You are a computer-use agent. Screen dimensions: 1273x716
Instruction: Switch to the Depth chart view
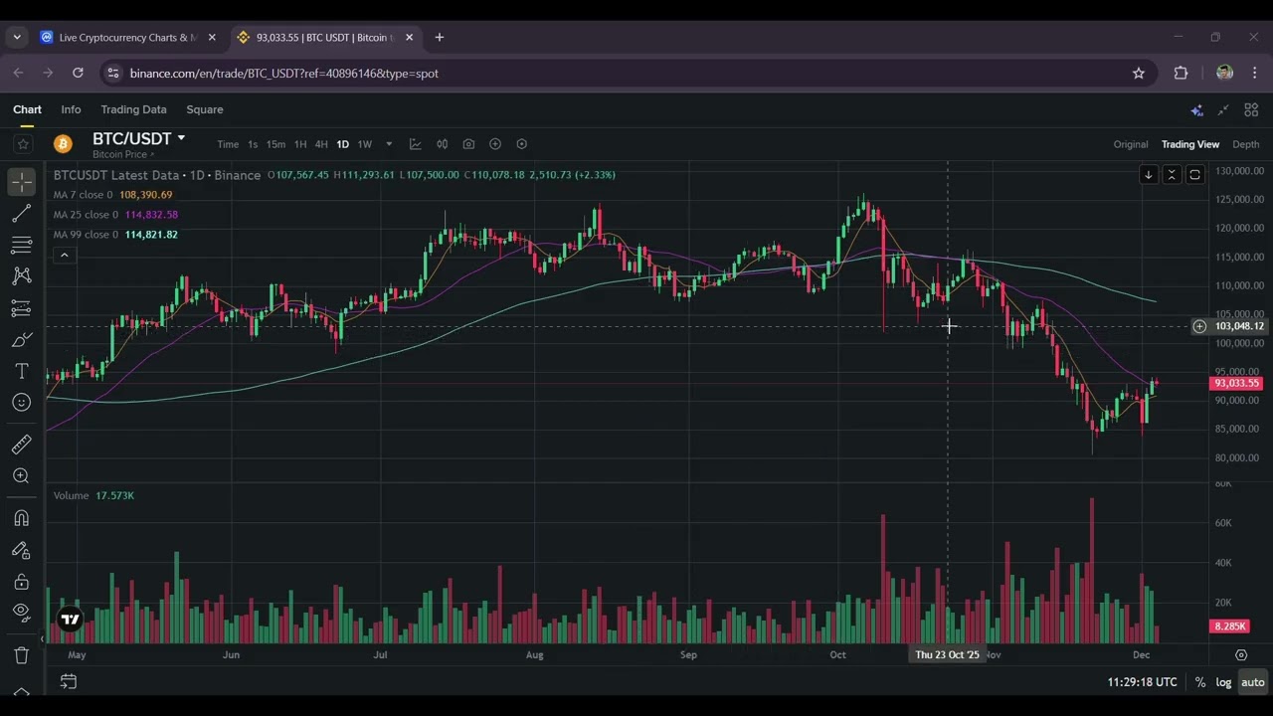[1246, 144]
